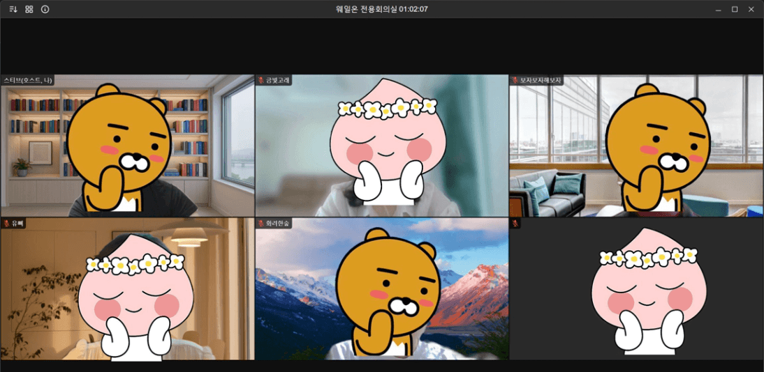Maximize the meeting window
The width and height of the screenshot is (764, 372).
click(734, 9)
